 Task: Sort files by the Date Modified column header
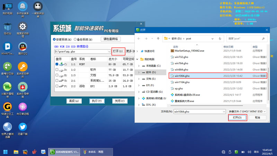coord(228,47)
